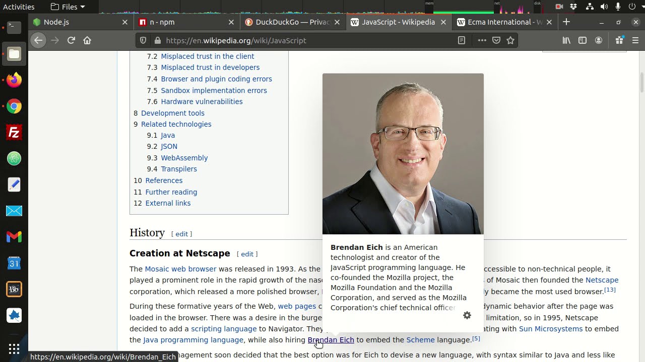Go to Browser and plugin coding errors

tap(217, 79)
